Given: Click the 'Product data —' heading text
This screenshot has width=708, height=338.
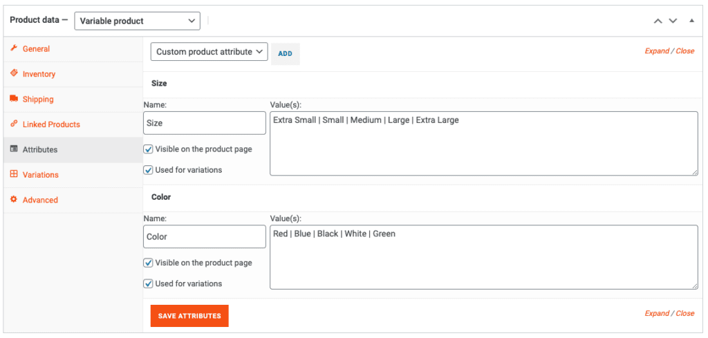Looking at the screenshot, I should (39, 20).
